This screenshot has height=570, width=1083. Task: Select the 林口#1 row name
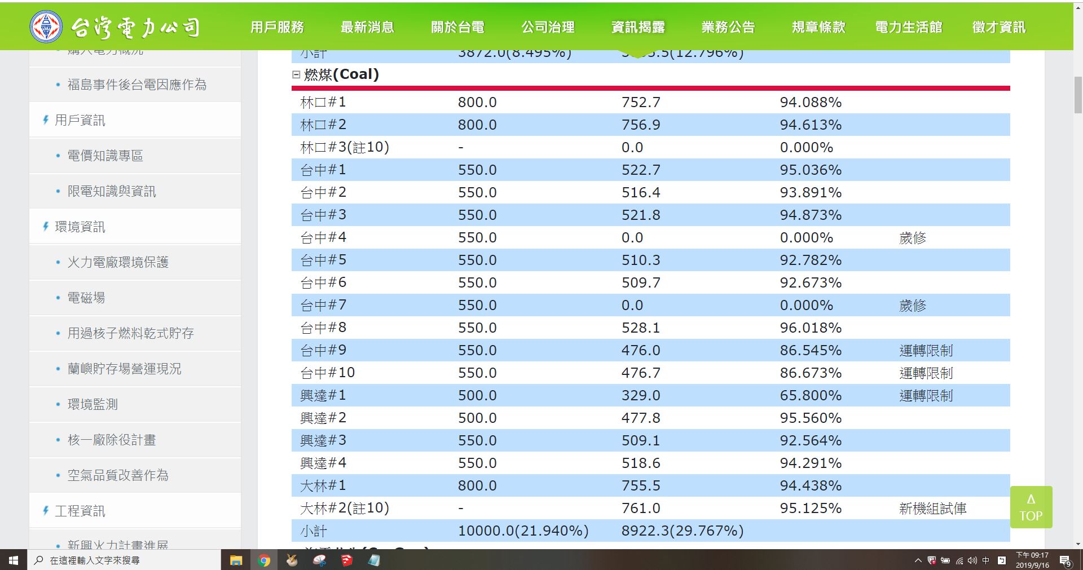pos(323,102)
